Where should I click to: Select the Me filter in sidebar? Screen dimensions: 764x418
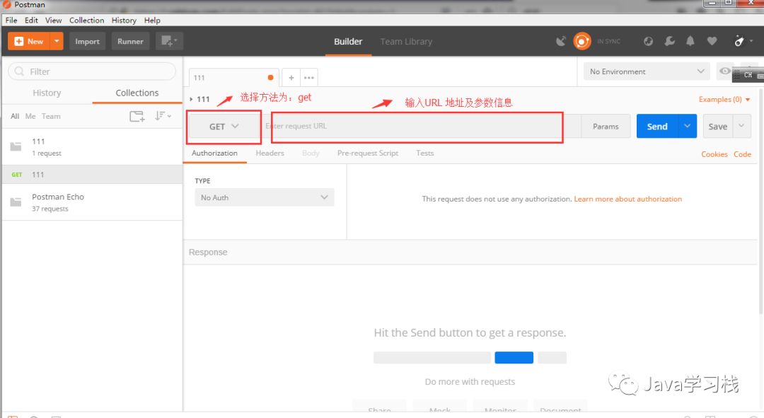tap(30, 116)
